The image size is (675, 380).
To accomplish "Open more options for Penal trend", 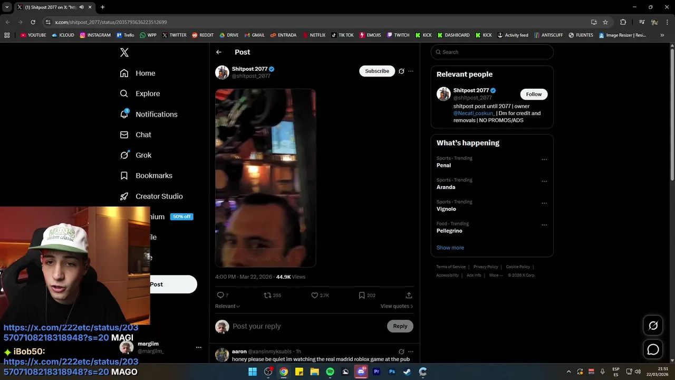I will click(x=544, y=159).
